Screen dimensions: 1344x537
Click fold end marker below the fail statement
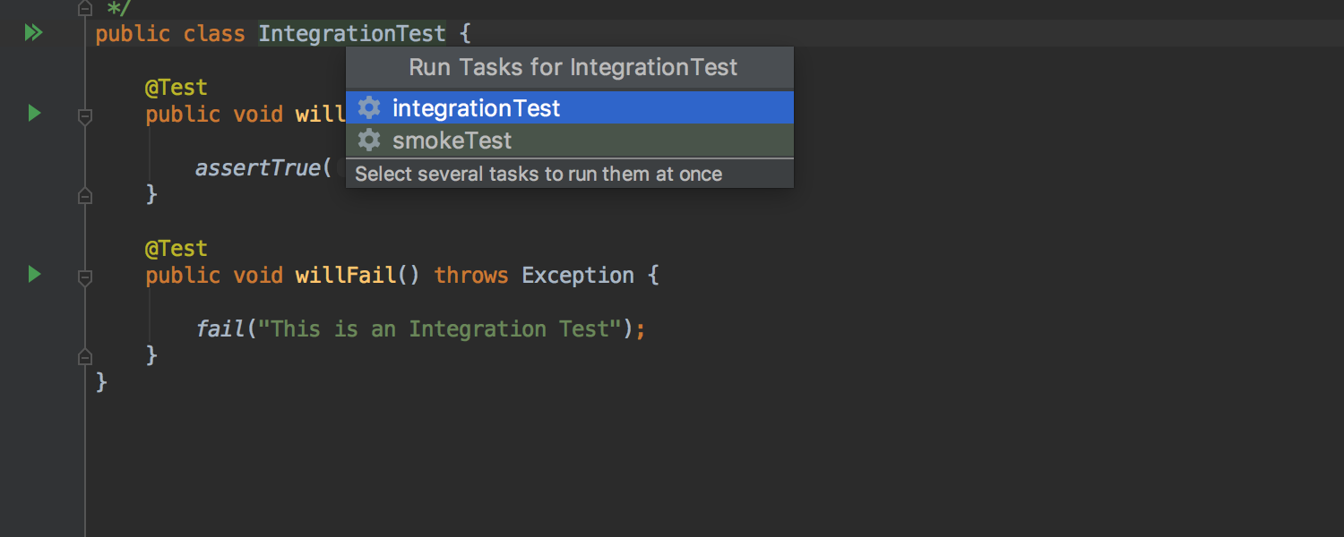[85, 356]
